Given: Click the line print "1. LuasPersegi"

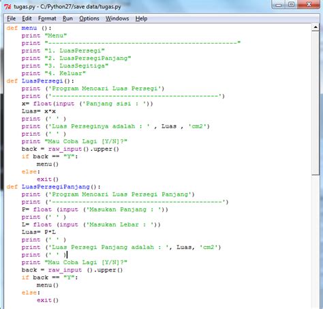Looking at the screenshot, I should 63,50.
